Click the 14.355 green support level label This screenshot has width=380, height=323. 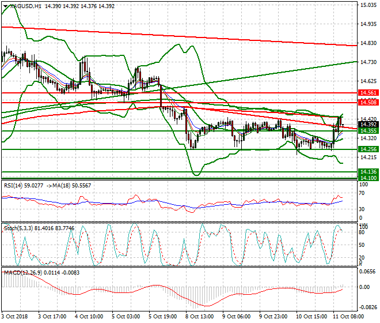(x=368, y=131)
